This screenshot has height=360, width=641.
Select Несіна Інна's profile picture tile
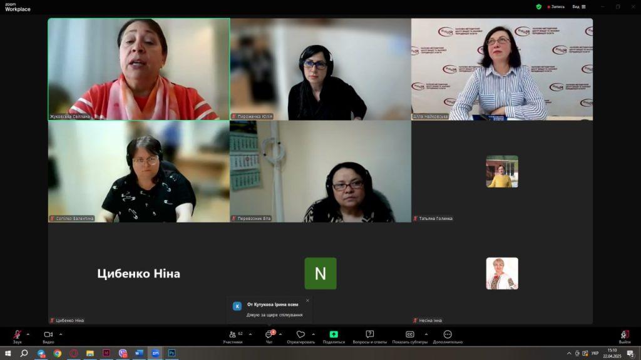point(502,273)
